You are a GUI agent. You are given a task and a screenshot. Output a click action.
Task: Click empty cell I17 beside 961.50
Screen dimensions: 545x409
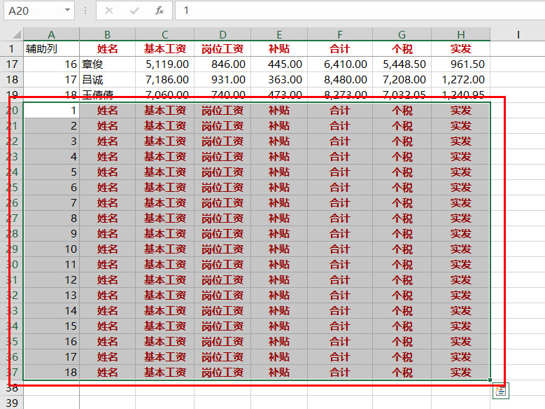(518, 64)
